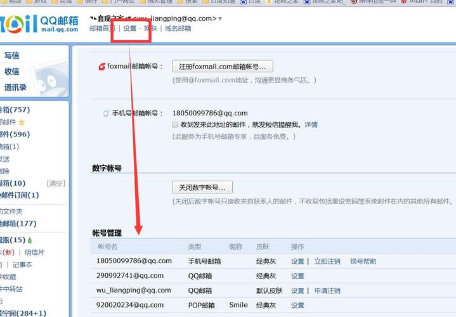Open other mailboxes folder showing (177)
Image resolution: width=456 pixels, height=317 pixels.
(x=18, y=224)
